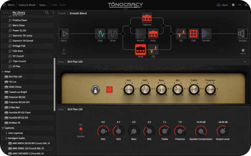
Task: Search My Library with magnifier icon
Action: click(x=47, y=13)
